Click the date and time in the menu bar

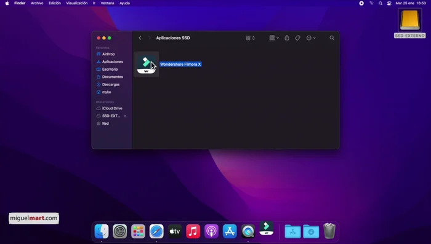[x=411, y=3]
